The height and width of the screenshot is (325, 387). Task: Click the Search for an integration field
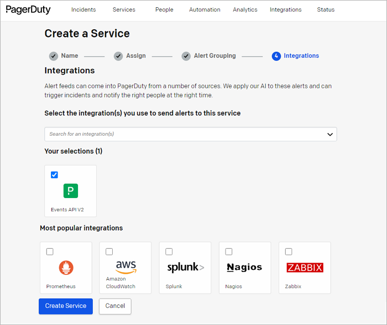[191, 134]
